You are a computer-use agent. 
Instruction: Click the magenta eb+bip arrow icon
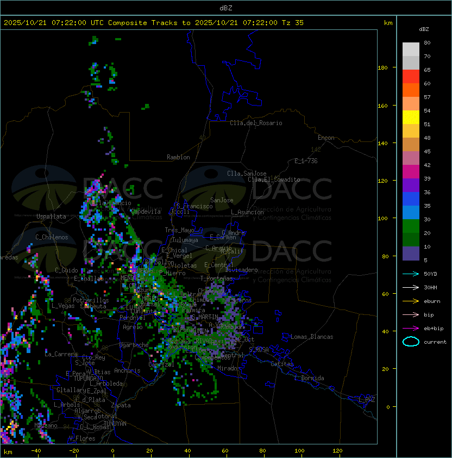(411, 329)
